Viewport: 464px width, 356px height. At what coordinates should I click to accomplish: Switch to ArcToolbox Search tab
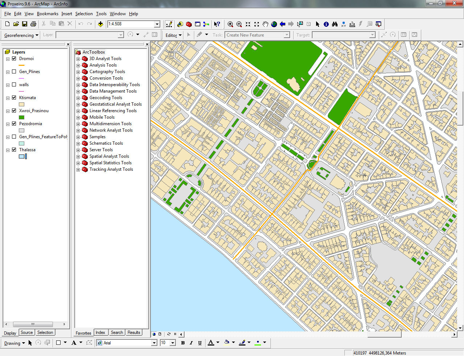tap(117, 332)
